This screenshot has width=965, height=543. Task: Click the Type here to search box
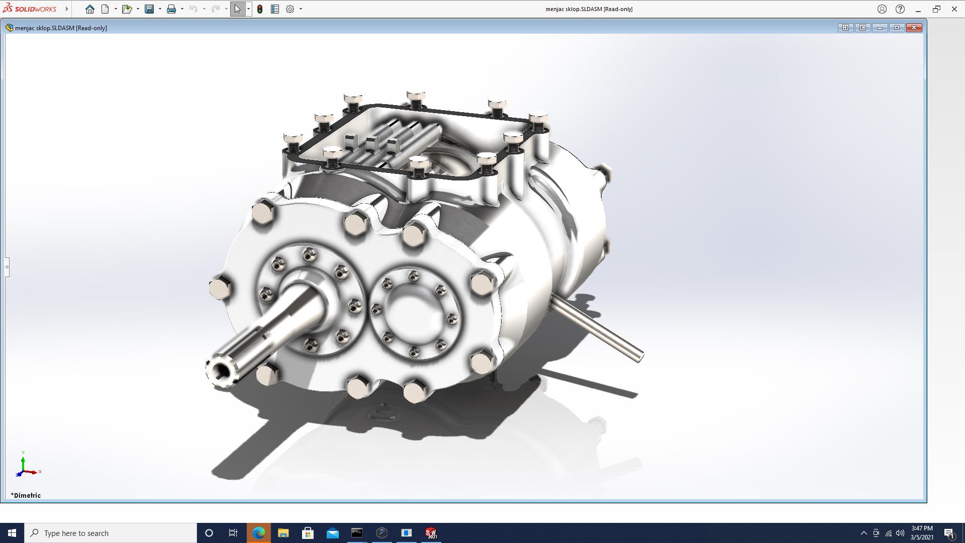111,533
